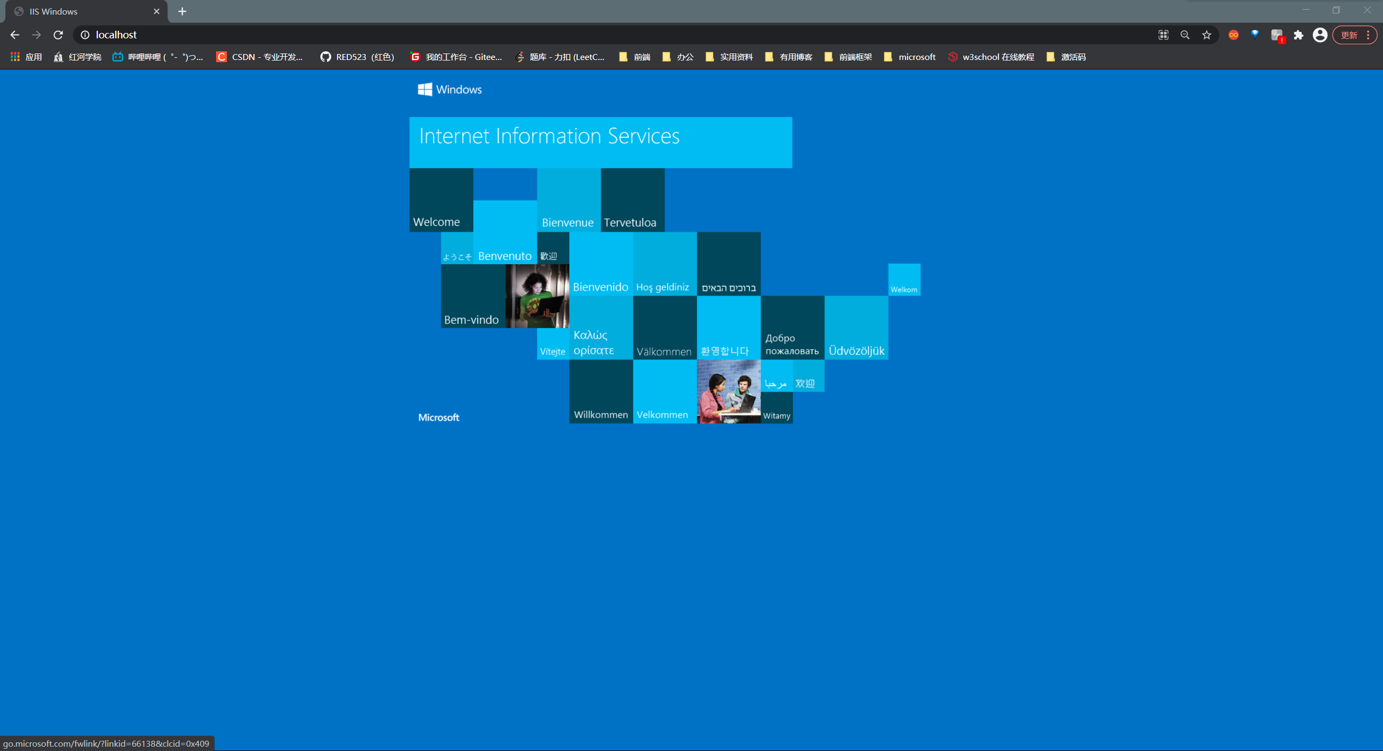The width and height of the screenshot is (1383, 751).
Task: Expand the 实用资料 bookmarks folder
Action: tap(729, 57)
